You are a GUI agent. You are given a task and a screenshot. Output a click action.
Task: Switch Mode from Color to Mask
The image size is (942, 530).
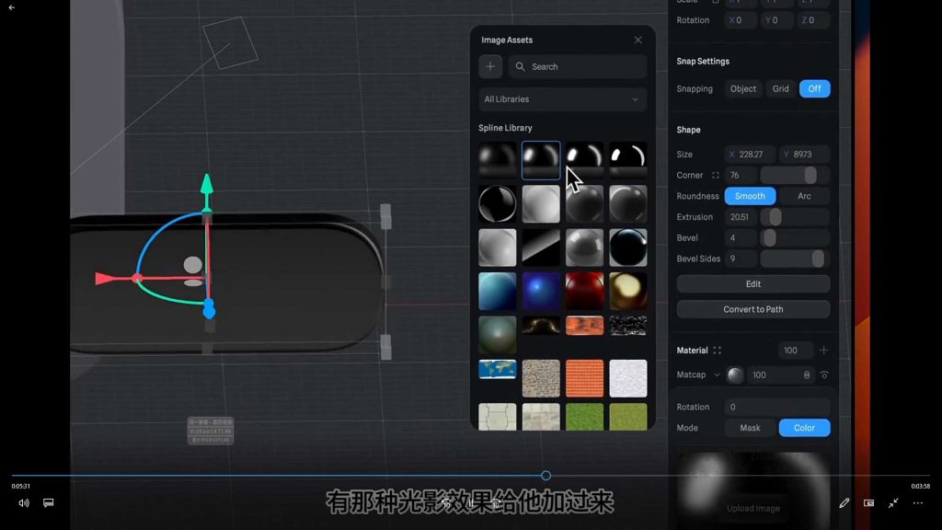(x=750, y=428)
